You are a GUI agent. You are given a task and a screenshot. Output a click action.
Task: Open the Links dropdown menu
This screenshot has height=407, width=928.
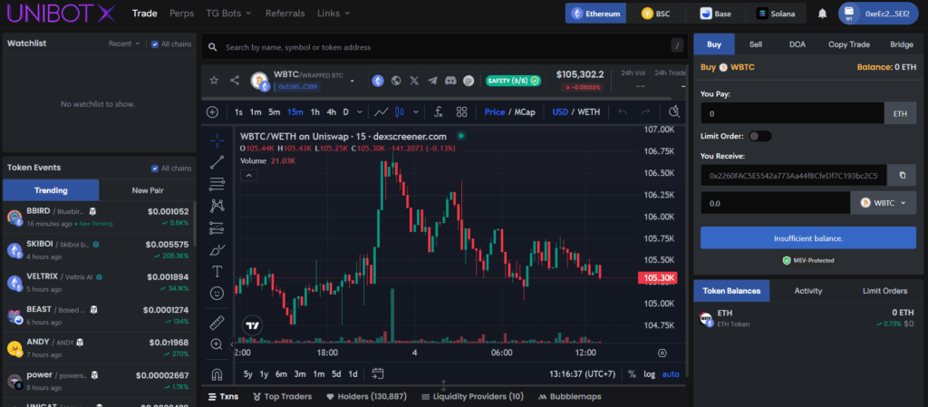click(333, 13)
